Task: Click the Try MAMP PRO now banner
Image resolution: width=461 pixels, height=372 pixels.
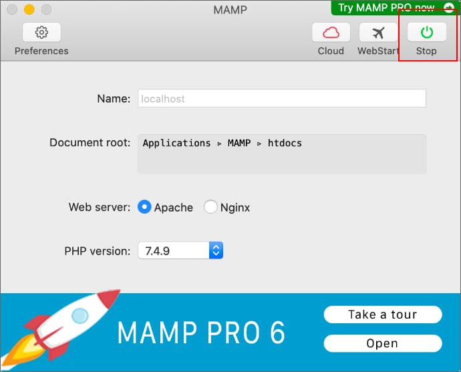Action: 386,8
